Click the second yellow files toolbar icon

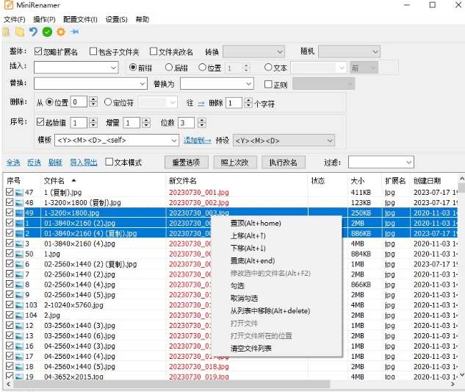click(x=20, y=32)
